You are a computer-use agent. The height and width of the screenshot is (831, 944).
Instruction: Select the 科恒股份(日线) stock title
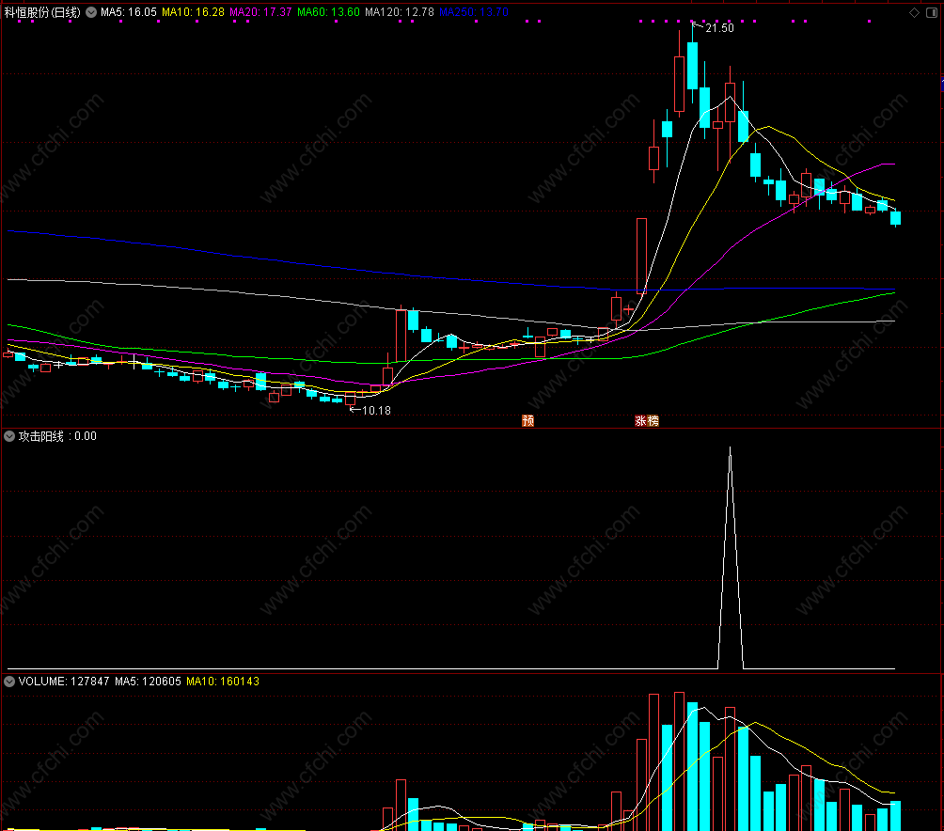point(42,12)
